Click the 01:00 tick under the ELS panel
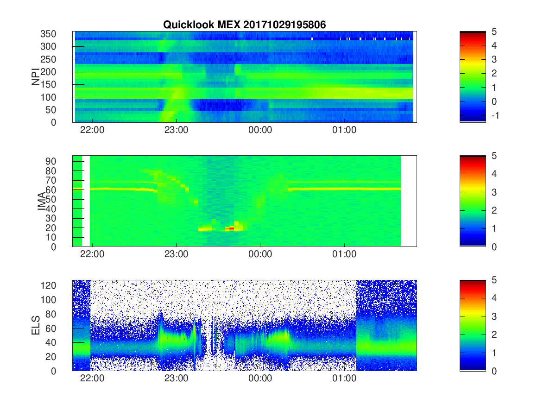Screen dimensions: 556x417 pos(344,378)
